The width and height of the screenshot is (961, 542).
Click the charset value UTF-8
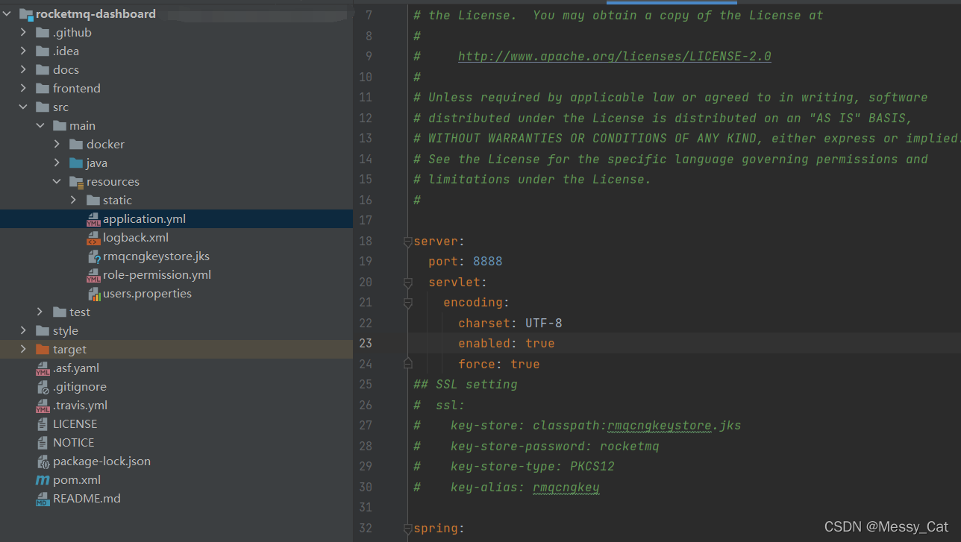543,324
